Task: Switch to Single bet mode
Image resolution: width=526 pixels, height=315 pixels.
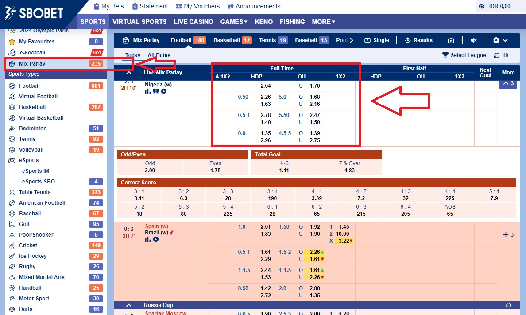Action: tap(377, 40)
